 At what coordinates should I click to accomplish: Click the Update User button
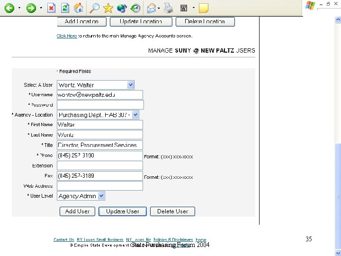coord(123,211)
